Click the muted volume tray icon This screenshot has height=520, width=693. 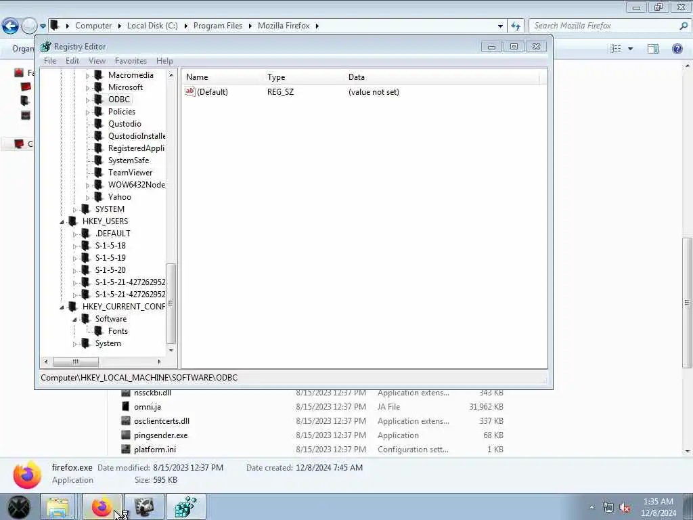click(625, 507)
